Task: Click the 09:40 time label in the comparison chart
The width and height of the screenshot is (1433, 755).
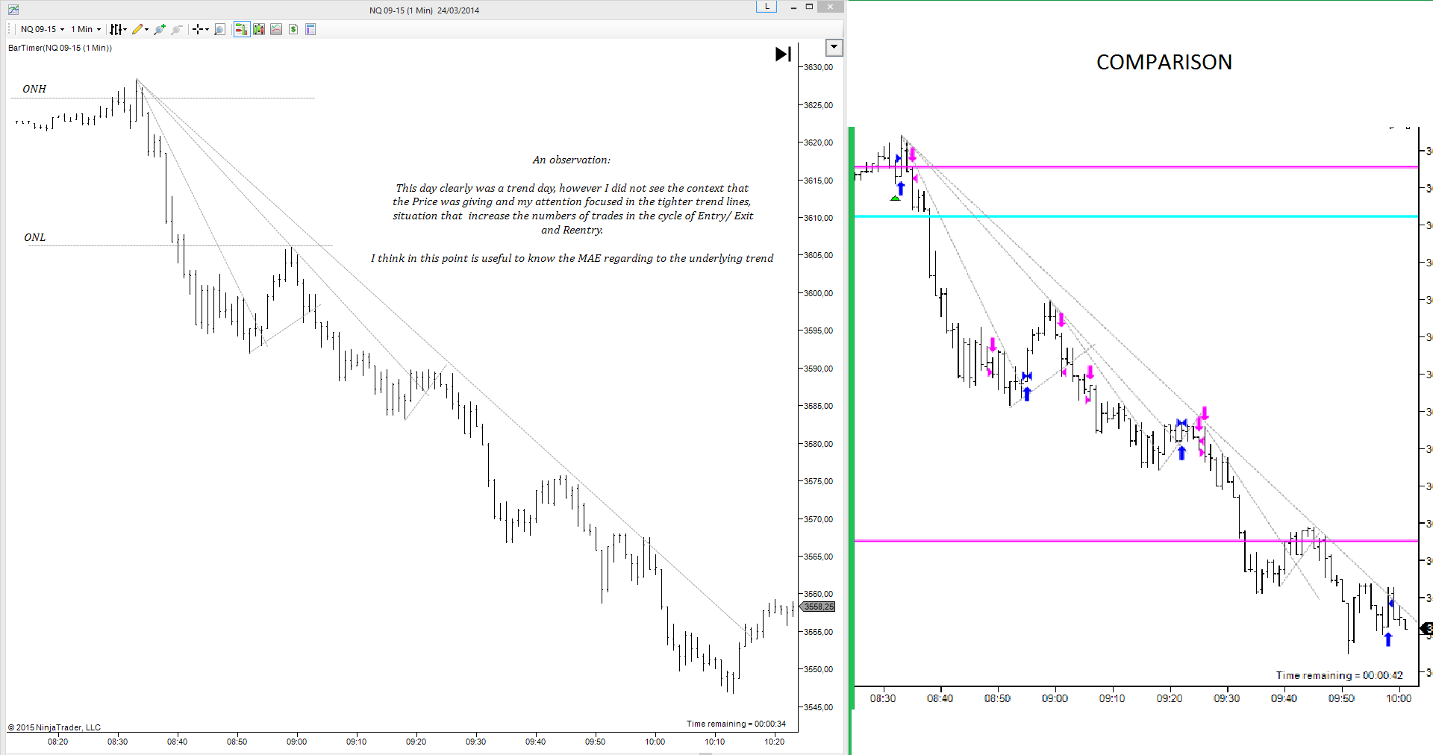Action: point(1284,698)
